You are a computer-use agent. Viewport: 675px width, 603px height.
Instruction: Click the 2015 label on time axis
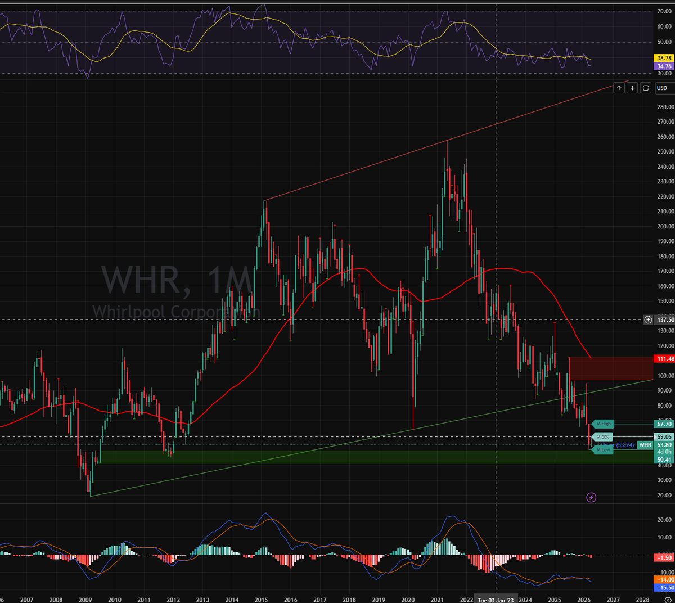click(x=261, y=600)
